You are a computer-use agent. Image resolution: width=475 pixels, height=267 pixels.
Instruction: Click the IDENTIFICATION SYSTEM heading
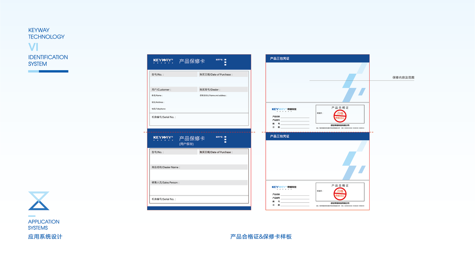48,60
